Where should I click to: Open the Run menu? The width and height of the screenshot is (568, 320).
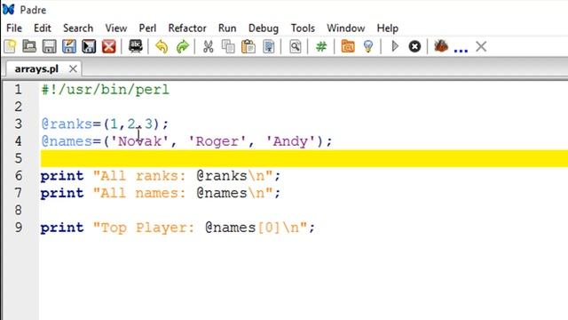[227, 28]
